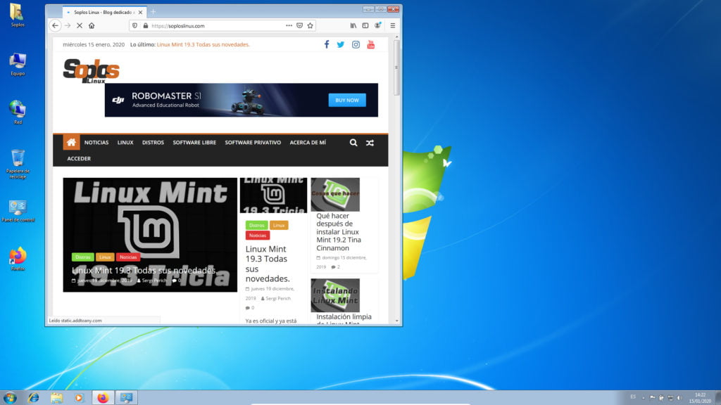
Task: Save page to Pocket icon
Action: 299,26
